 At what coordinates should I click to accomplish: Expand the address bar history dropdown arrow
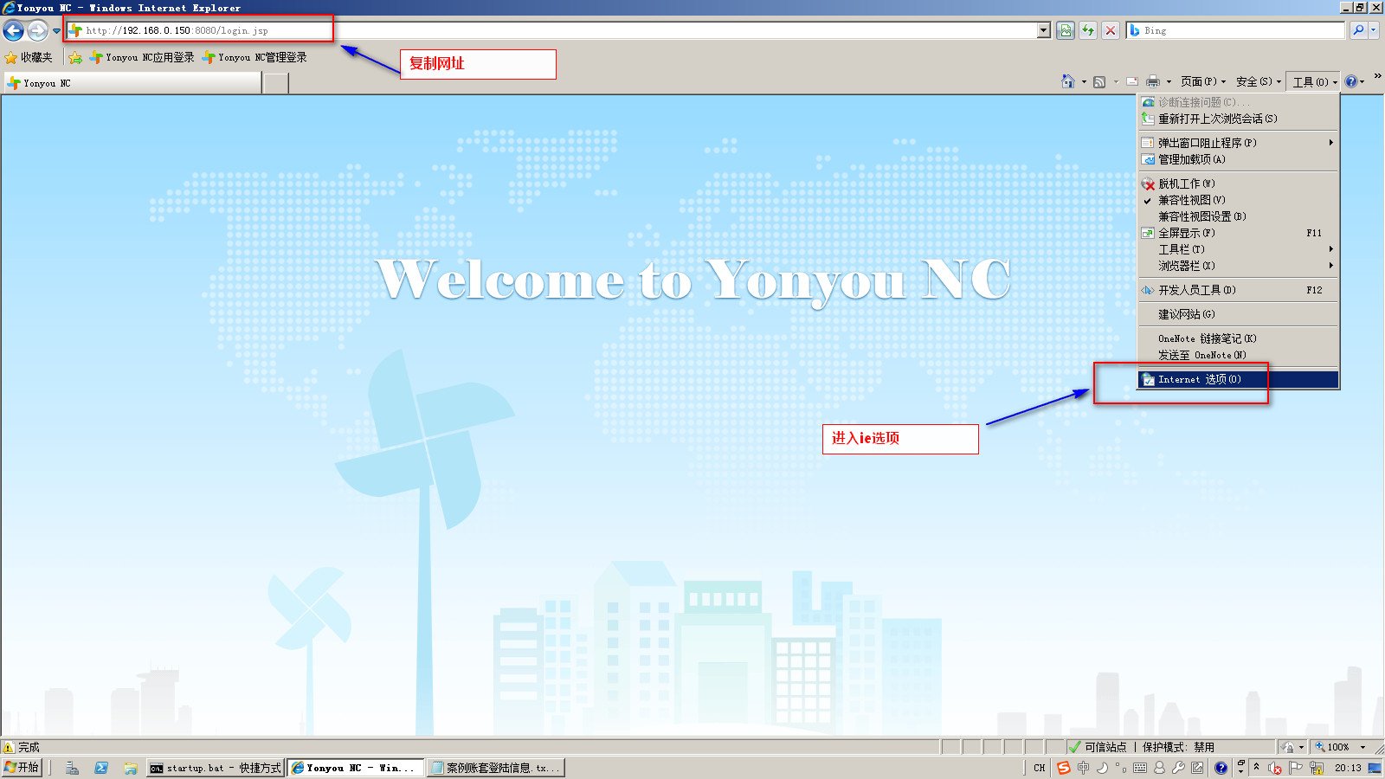pyautogui.click(x=1044, y=30)
